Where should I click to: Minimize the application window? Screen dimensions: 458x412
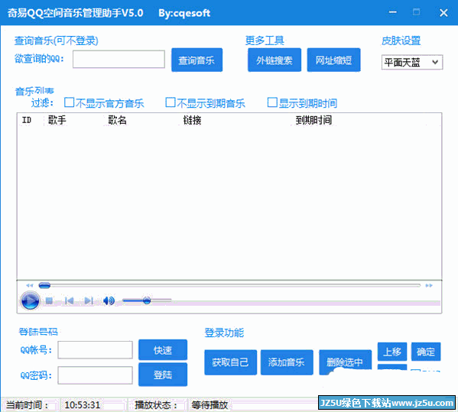coord(393,12)
